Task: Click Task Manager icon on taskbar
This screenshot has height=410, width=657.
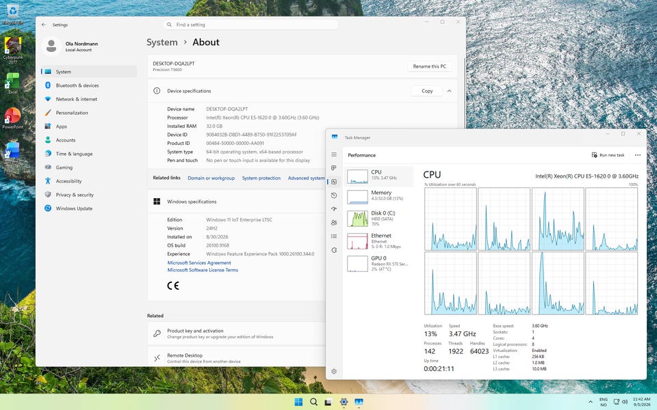Action: coord(359,402)
